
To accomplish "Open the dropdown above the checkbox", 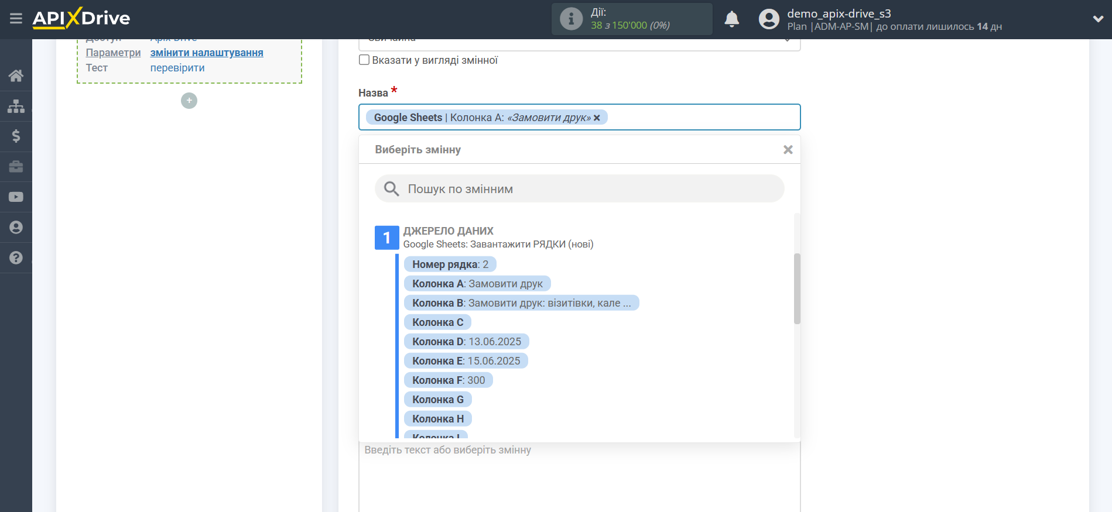I will pyautogui.click(x=579, y=44).
